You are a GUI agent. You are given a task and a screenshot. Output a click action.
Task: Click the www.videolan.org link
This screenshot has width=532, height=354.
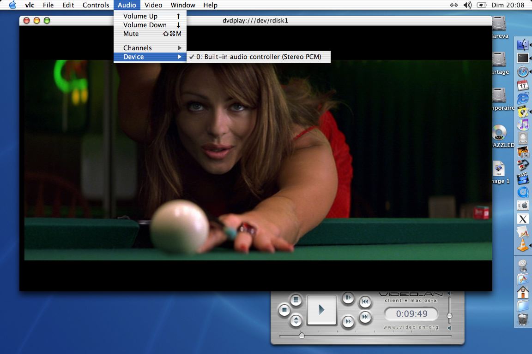(411, 327)
